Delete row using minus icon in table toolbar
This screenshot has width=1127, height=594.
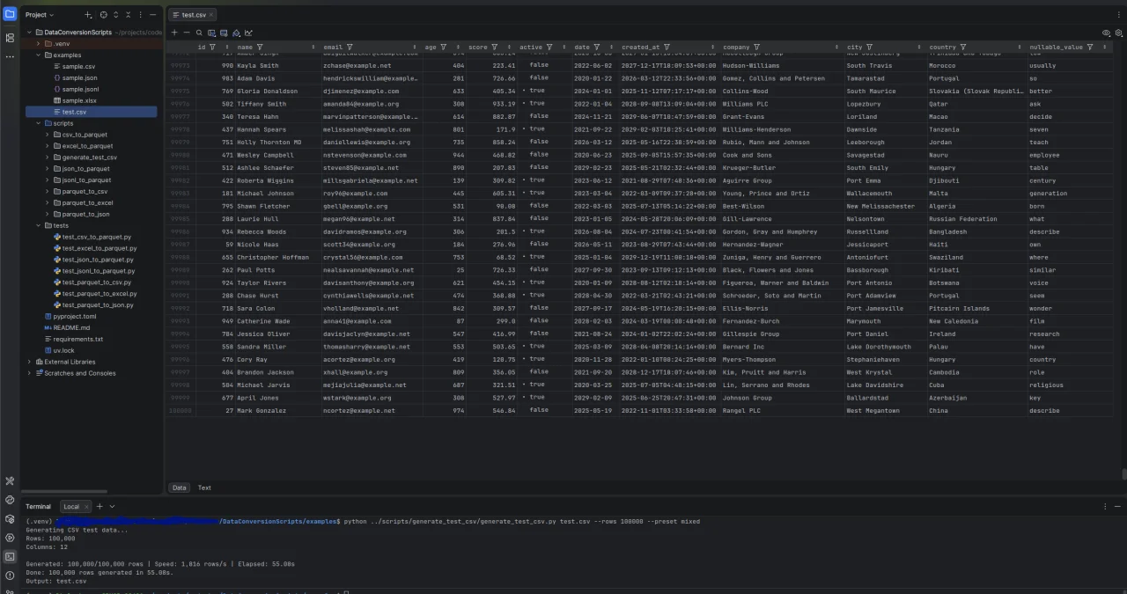[x=187, y=33]
